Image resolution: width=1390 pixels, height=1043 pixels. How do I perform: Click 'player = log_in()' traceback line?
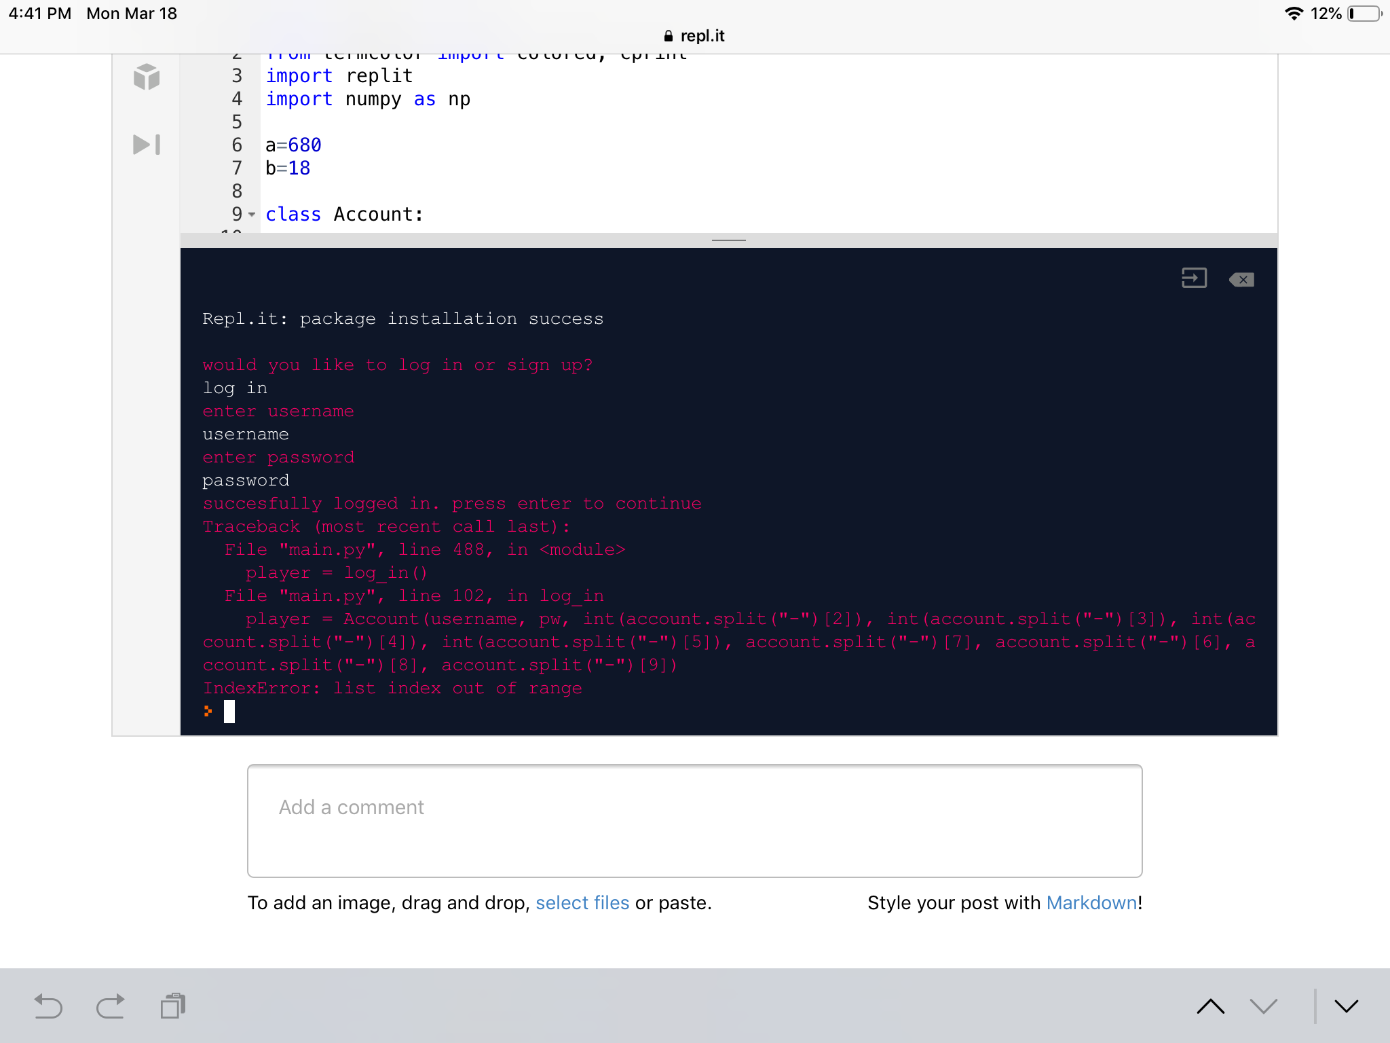[337, 573]
